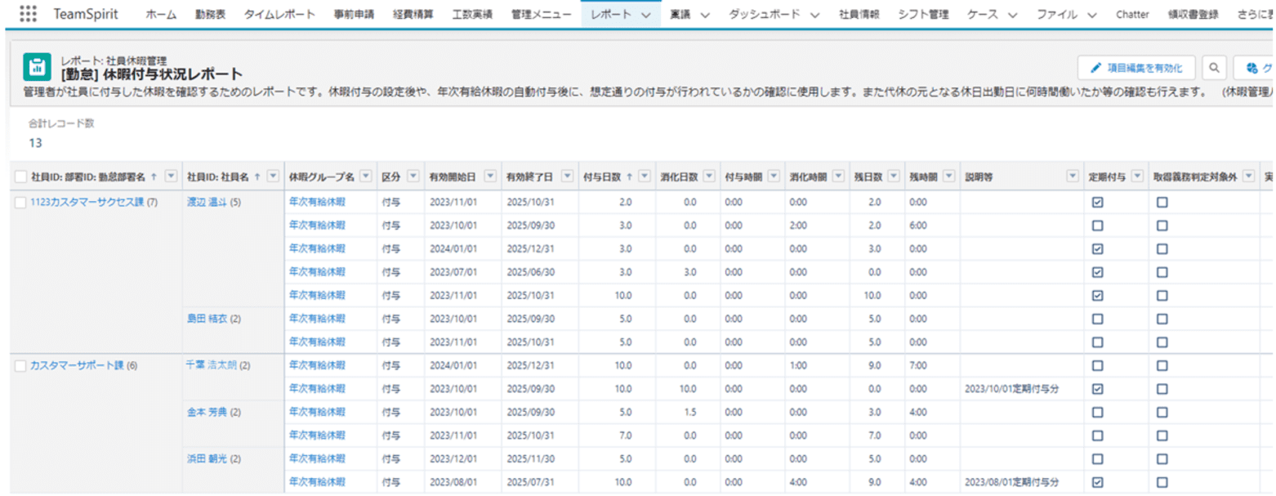The width and height of the screenshot is (1276, 496).
Task: Open the App Launcher grid icon
Action: (28, 14)
